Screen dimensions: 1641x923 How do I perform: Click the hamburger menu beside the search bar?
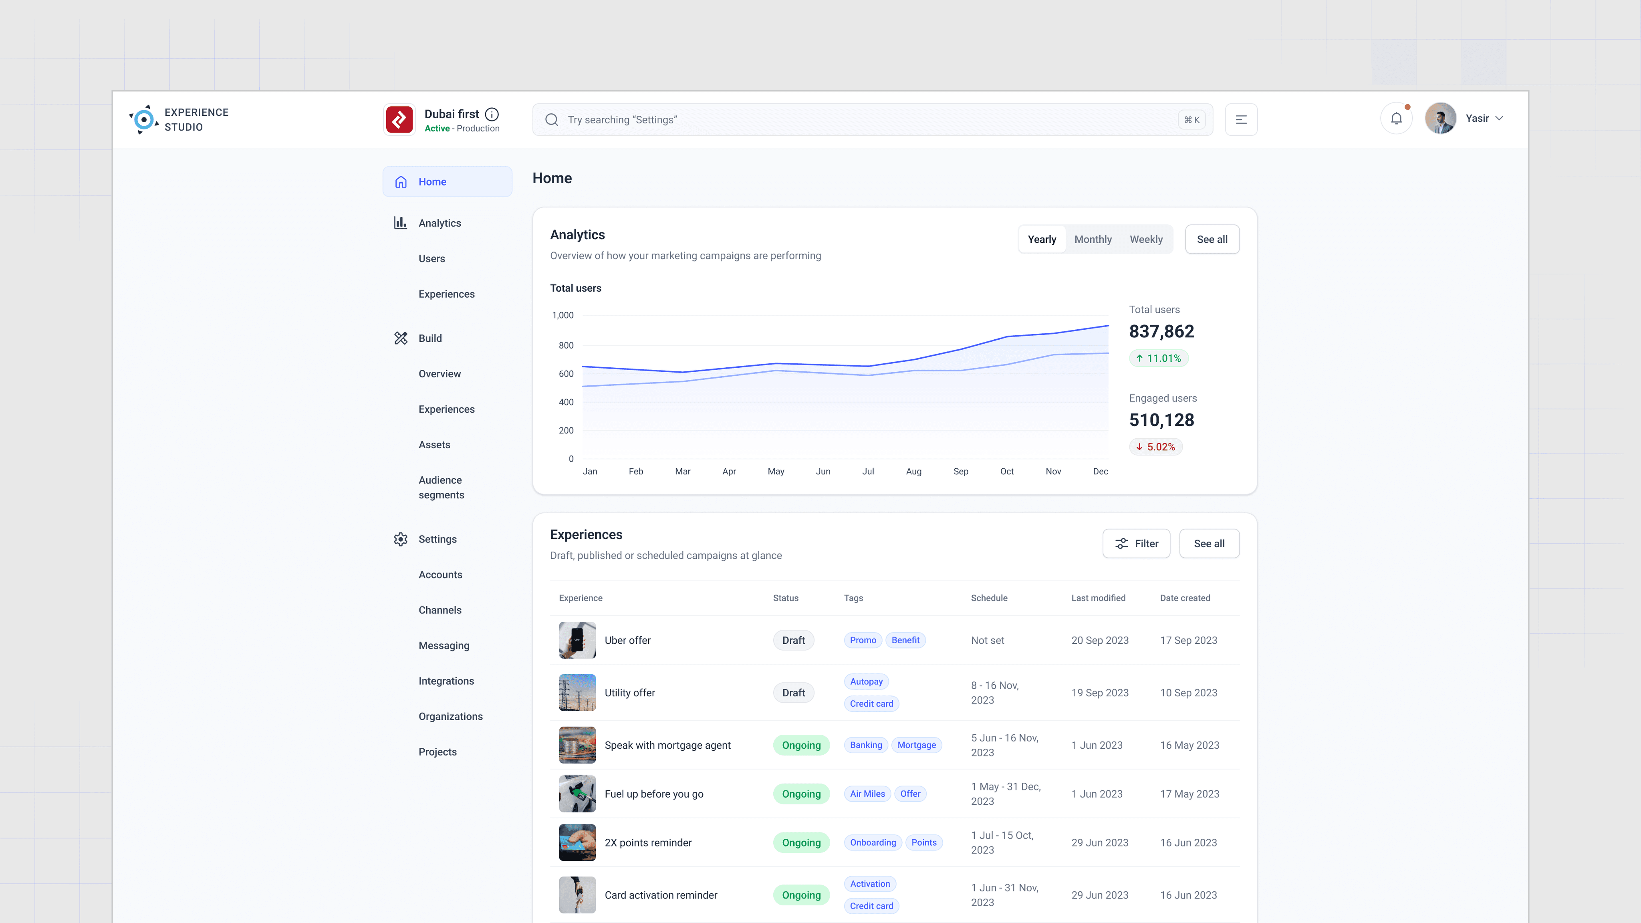(x=1240, y=119)
